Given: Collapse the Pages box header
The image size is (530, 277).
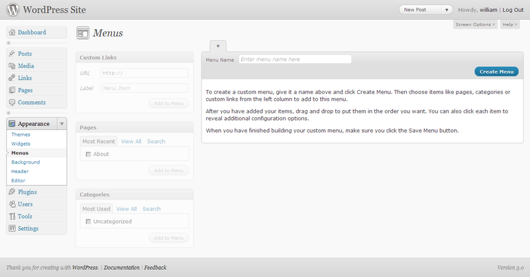Looking at the screenshot, I should [134, 127].
